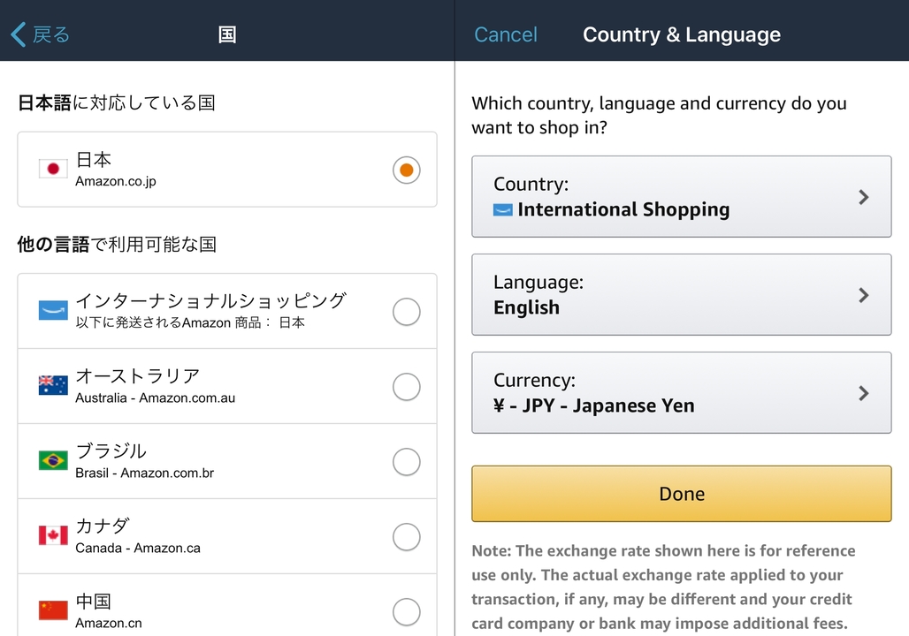The height and width of the screenshot is (636, 909).
Task: Click the Canada flag icon
Action: 53,535
